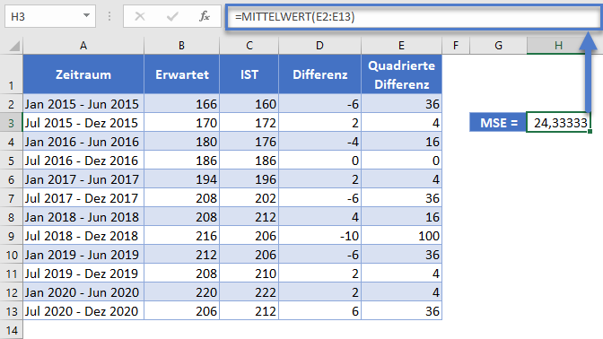Select column G header
The height and width of the screenshot is (339, 603).
point(498,46)
